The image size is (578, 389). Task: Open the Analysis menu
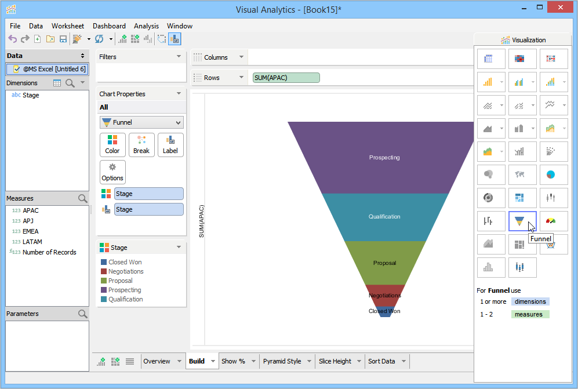146,26
